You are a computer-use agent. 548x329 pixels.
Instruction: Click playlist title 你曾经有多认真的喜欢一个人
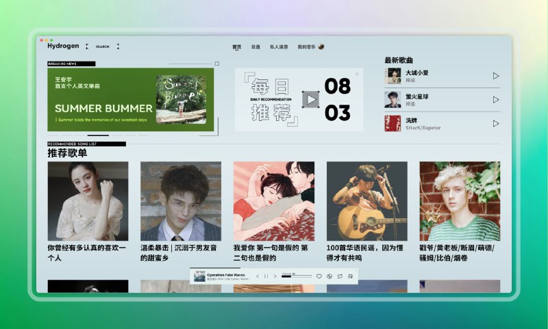click(87, 253)
